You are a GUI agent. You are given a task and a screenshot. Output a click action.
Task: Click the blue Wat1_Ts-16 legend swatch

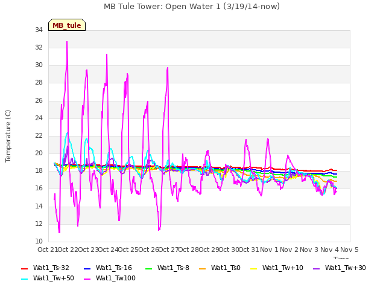[87, 269]
